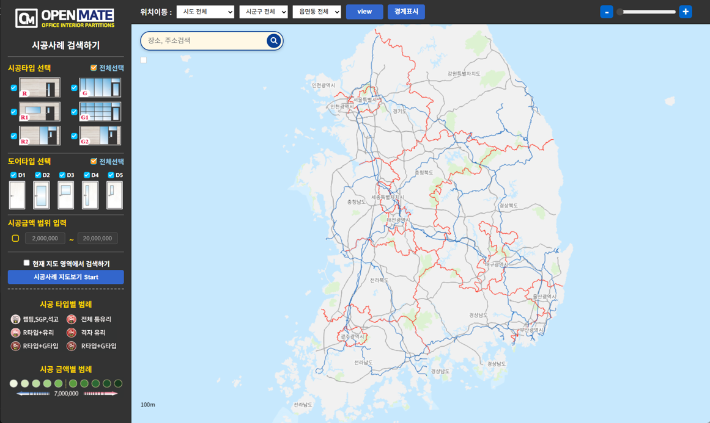
Task: Uncheck the R1 type checkbox
Action: tap(14, 112)
